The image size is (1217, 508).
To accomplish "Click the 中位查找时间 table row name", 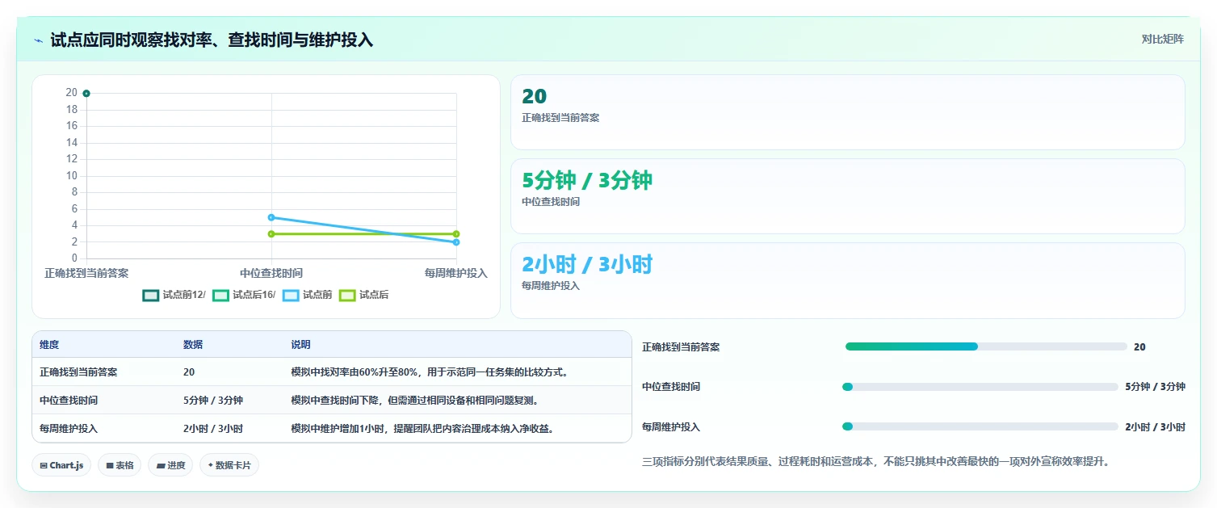I will pyautogui.click(x=69, y=401).
